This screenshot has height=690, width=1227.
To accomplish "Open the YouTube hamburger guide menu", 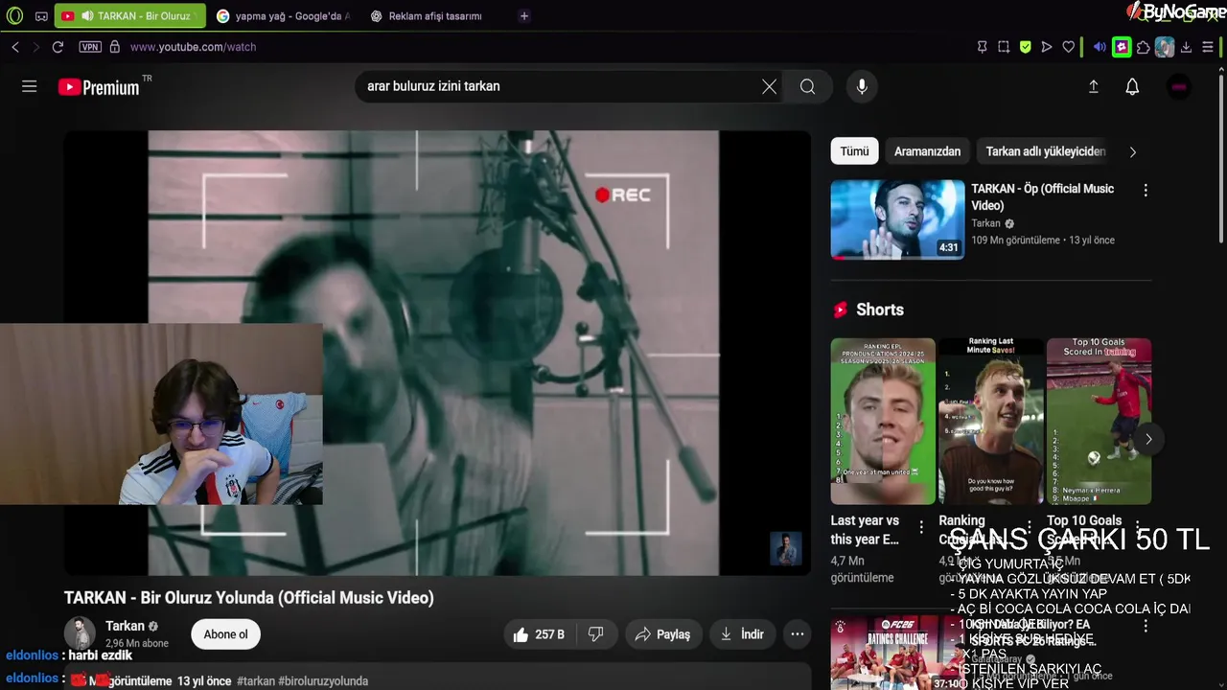I will point(30,86).
